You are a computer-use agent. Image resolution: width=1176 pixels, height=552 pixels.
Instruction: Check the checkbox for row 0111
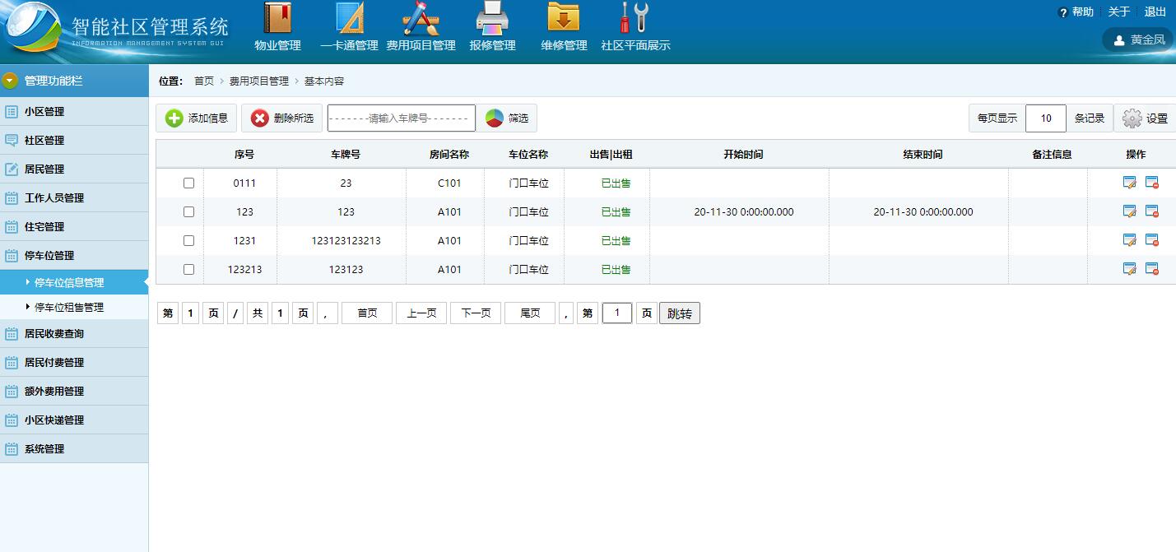pyautogui.click(x=188, y=183)
